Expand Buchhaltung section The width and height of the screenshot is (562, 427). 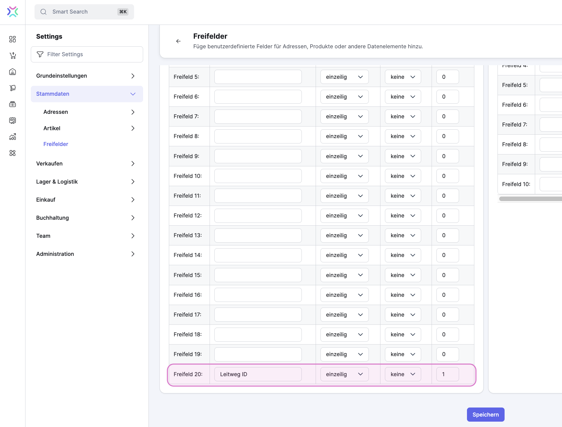click(x=87, y=218)
